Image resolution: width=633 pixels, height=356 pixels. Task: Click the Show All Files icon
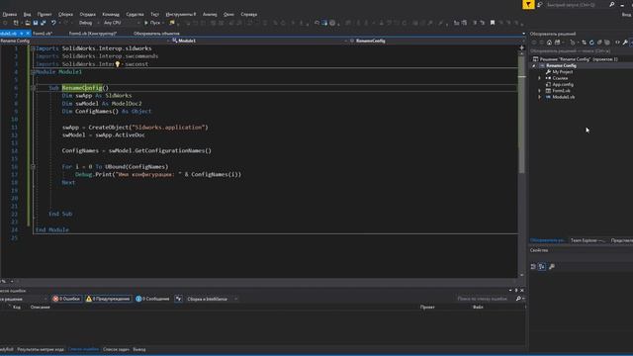(x=606, y=43)
